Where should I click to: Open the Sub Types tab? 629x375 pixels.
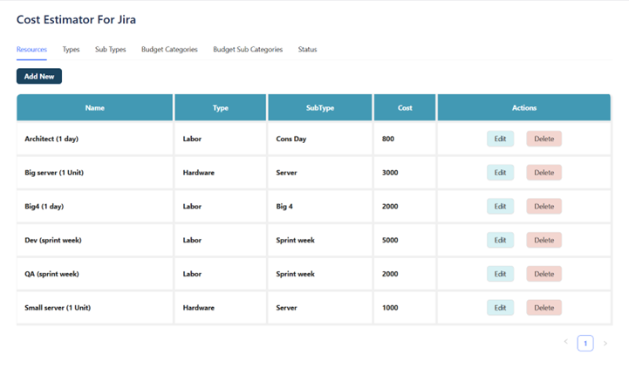(x=111, y=50)
